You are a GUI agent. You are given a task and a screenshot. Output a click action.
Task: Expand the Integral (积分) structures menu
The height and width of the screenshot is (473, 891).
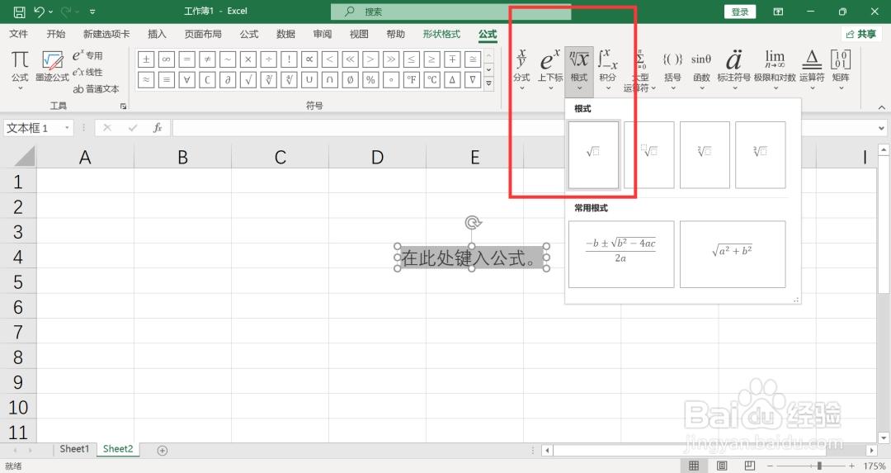(x=607, y=70)
